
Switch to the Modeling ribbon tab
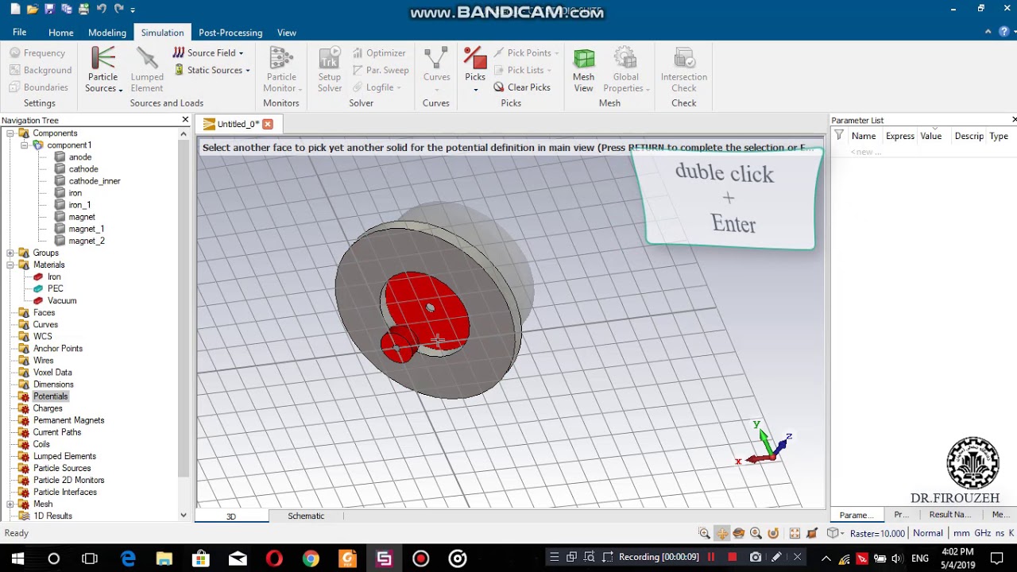pos(107,33)
